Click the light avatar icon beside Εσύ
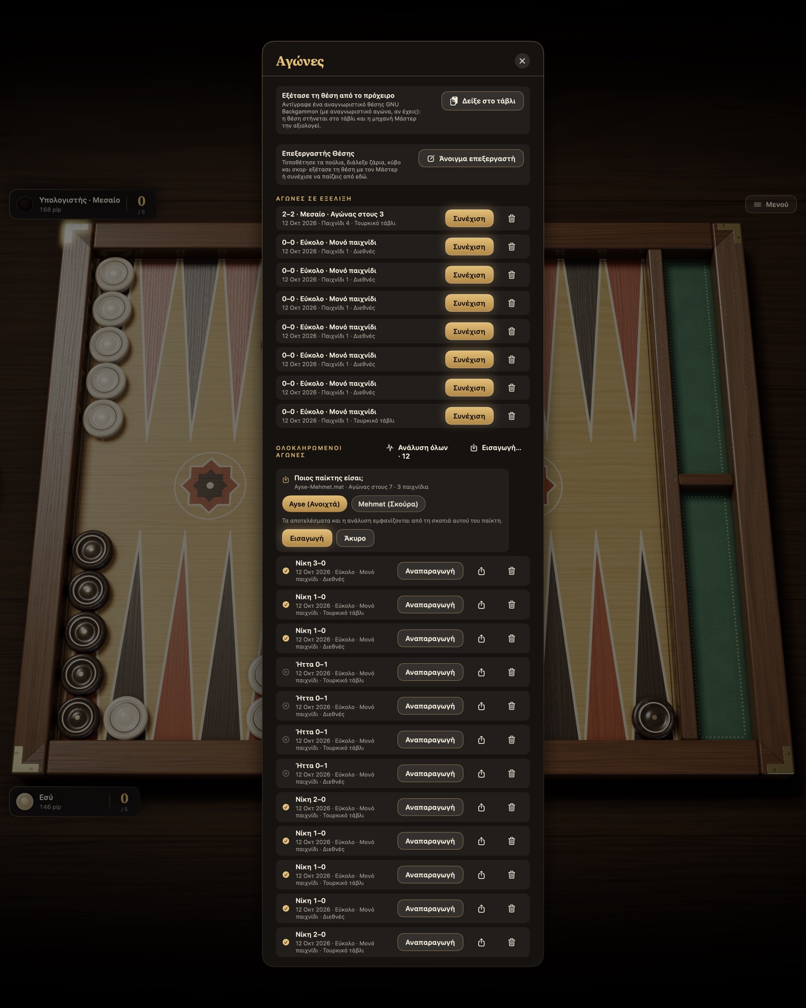 click(x=25, y=801)
